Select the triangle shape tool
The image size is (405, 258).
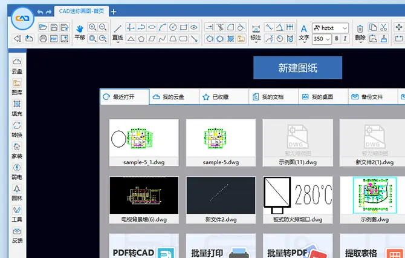tap(131, 39)
